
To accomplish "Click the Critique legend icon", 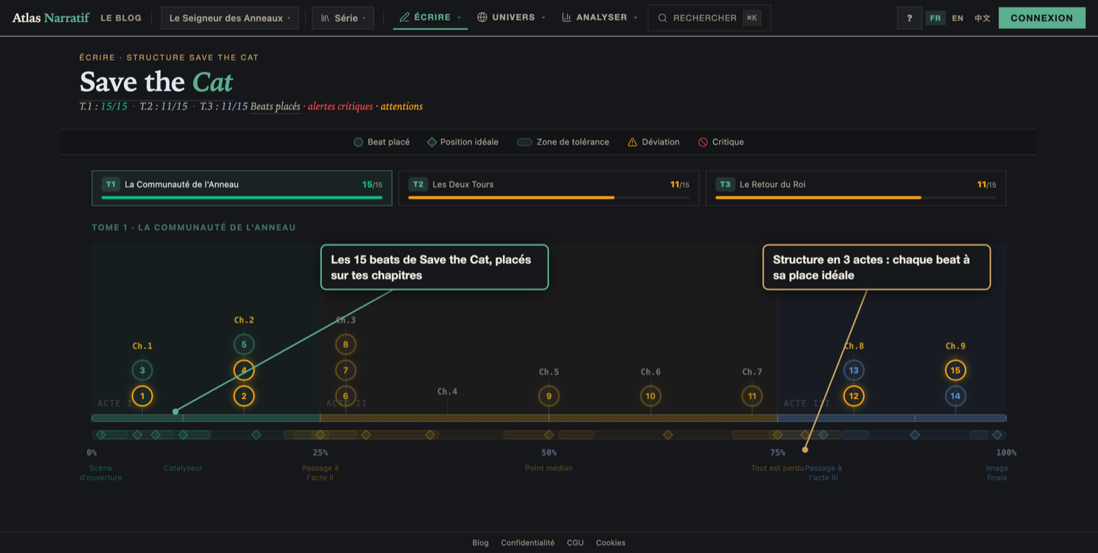I will click(703, 142).
